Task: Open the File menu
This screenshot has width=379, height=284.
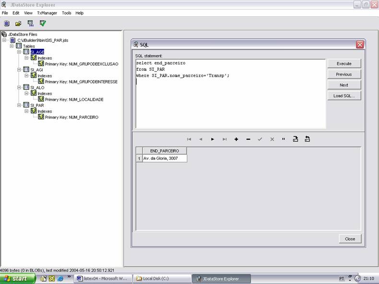Action: click(5, 13)
